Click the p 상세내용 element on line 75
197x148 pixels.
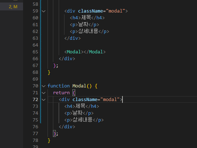point(84,120)
